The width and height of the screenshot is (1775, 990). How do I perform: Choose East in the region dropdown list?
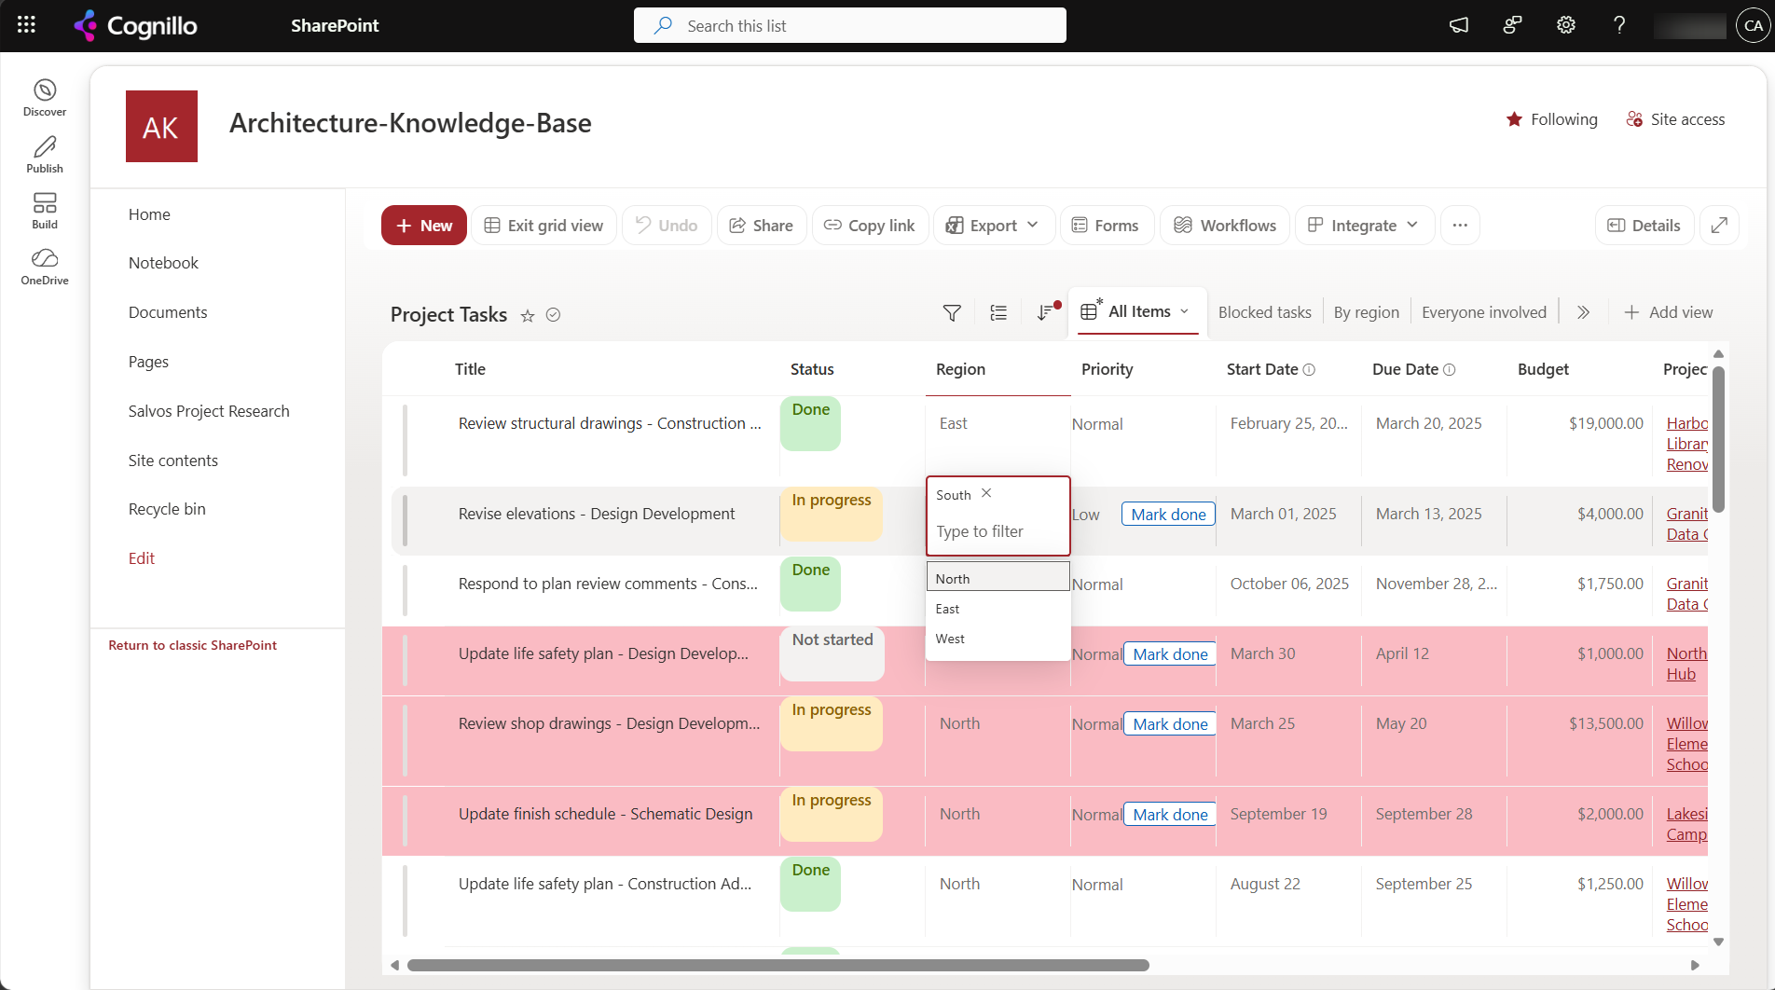click(x=998, y=609)
